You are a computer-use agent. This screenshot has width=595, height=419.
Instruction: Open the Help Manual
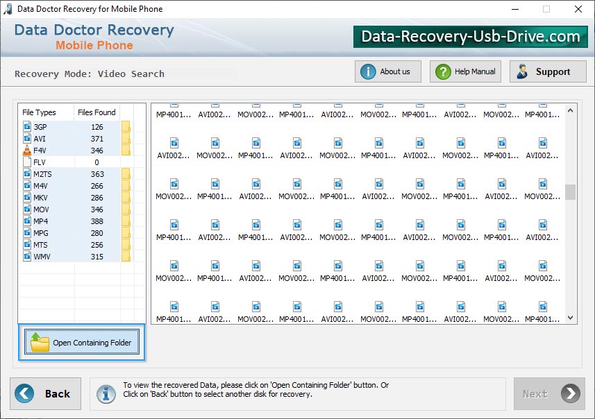point(465,71)
